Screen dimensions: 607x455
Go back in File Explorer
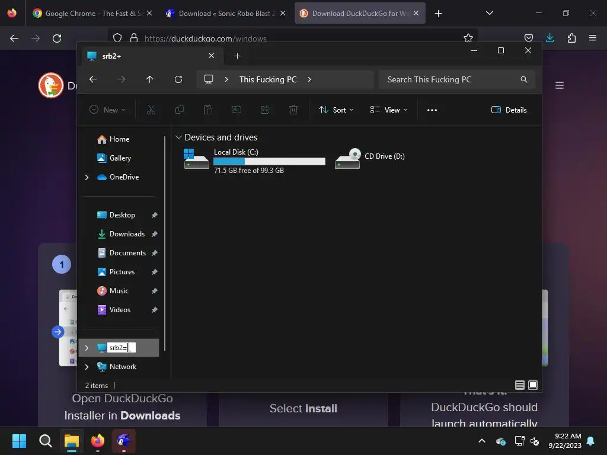coord(93,79)
